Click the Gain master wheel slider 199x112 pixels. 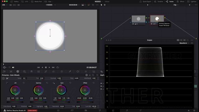62,102
